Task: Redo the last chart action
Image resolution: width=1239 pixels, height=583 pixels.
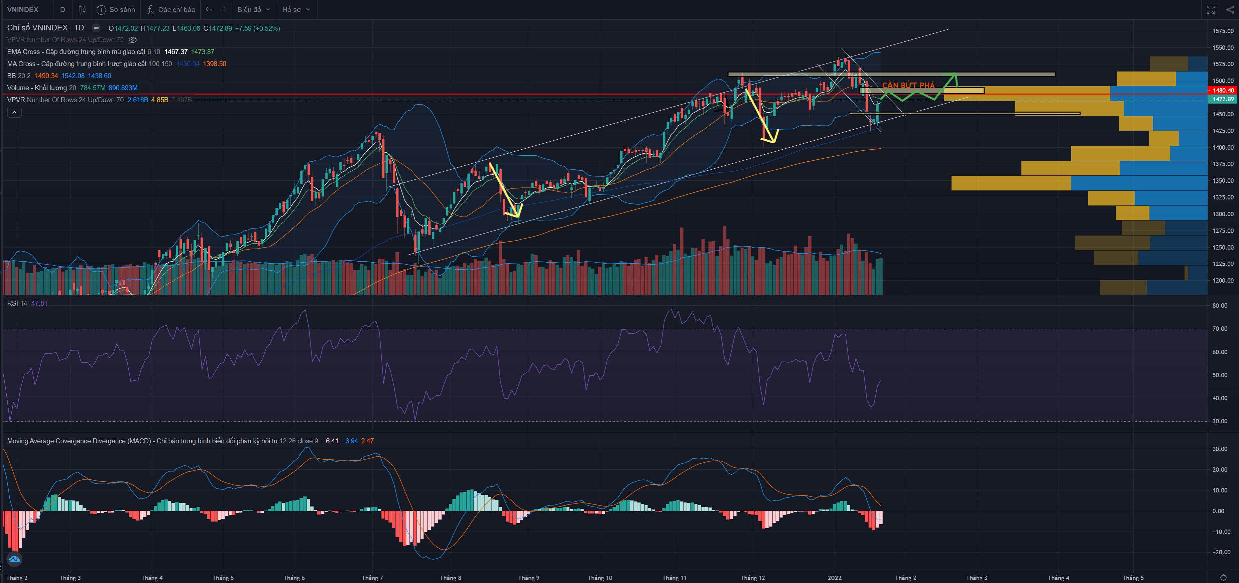Action: coord(223,9)
